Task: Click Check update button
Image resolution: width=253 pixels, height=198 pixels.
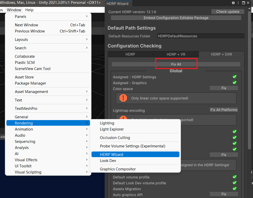Action: click(x=228, y=11)
